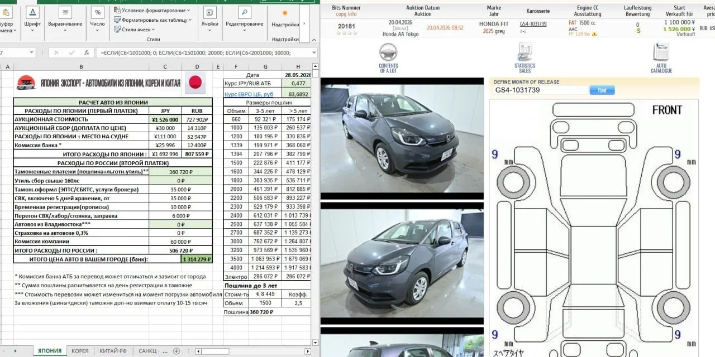Click the Find button
The image size is (715, 357).
[x=602, y=90]
